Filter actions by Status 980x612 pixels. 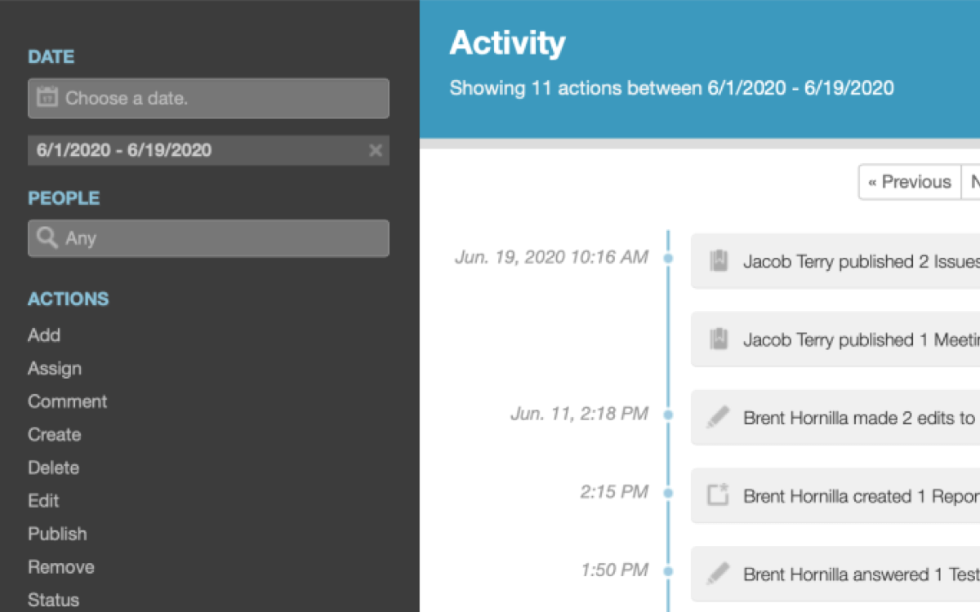point(54,600)
